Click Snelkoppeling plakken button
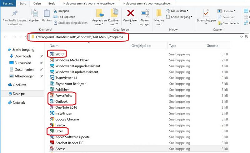 click(x=71, y=23)
